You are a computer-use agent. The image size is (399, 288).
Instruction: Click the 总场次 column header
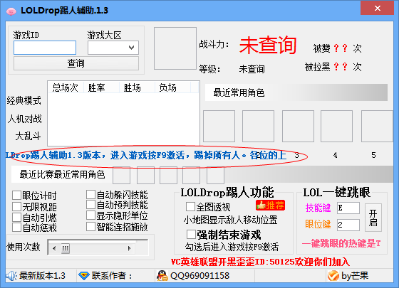coord(66,87)
